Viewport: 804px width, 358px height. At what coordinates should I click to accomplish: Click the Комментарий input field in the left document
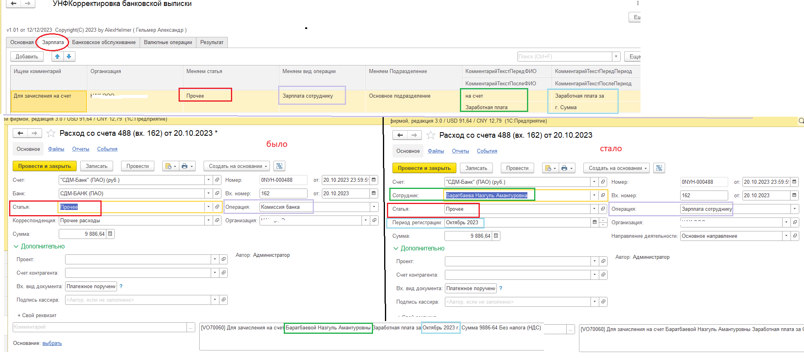point(100,327)
